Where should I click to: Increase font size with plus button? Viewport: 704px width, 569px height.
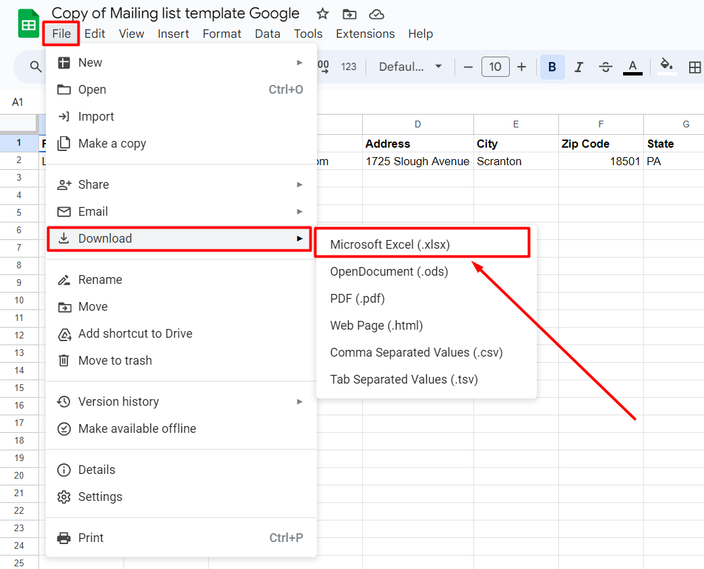[x=521, y=67]
